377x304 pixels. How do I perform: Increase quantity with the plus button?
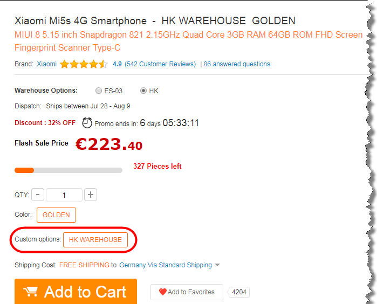pos(91,195)
